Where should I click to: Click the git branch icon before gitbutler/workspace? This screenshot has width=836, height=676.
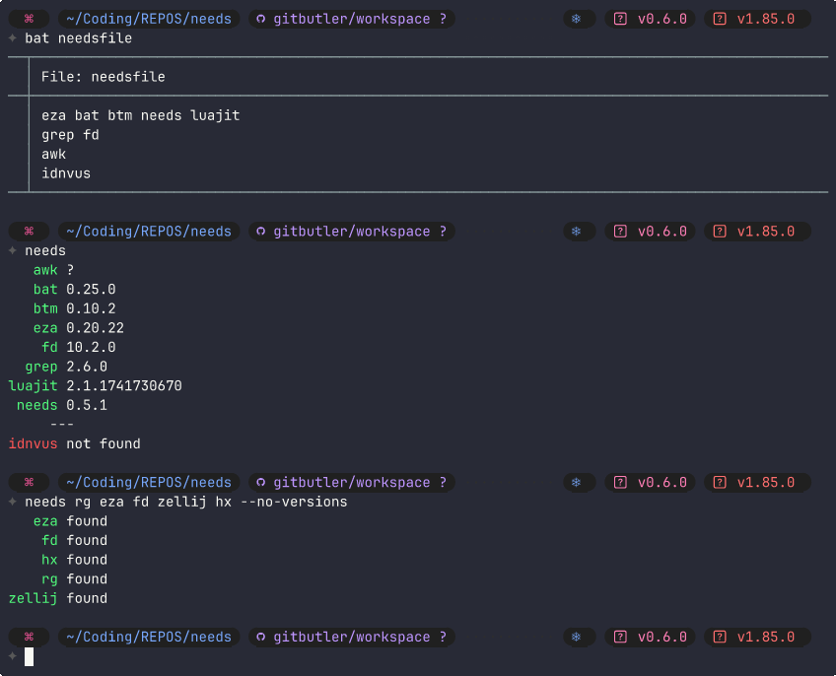click(x=260, y=18)
